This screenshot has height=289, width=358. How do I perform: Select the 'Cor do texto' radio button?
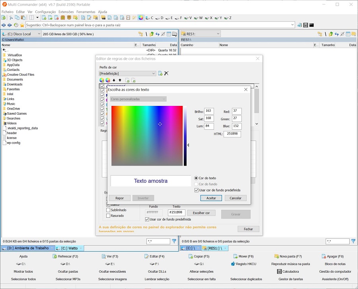pyautogui.click(x=196, y=178)
